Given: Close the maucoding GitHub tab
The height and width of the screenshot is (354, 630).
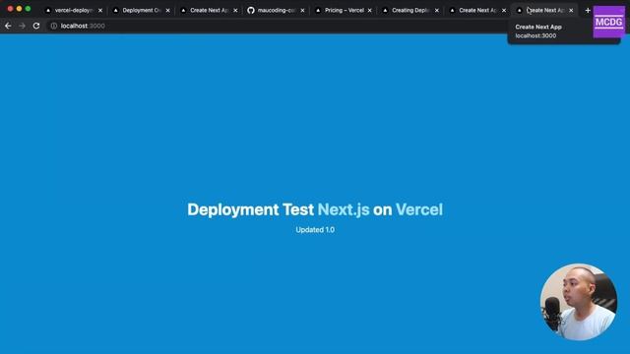Looking at the screenshot, I should [x=302, y=11].
